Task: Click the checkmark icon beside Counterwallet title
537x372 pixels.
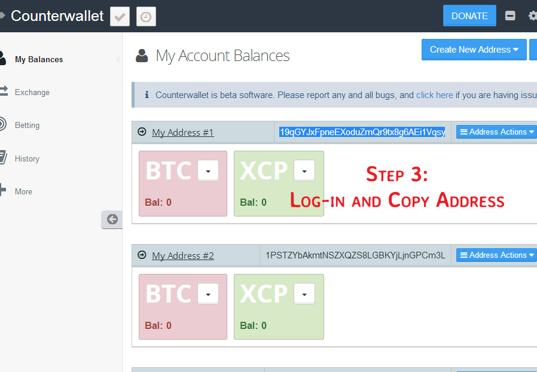Action: (120, 16)
